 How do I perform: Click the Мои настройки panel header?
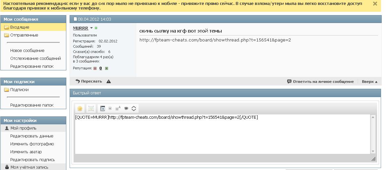[33, 120]
